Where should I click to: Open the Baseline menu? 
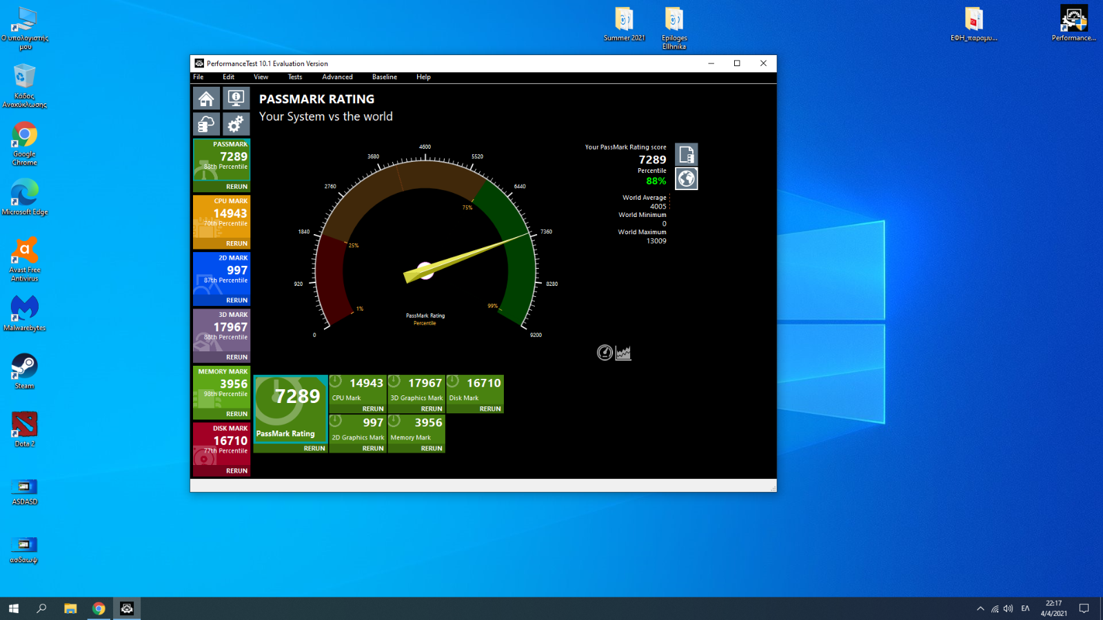(x=385, y=77)
